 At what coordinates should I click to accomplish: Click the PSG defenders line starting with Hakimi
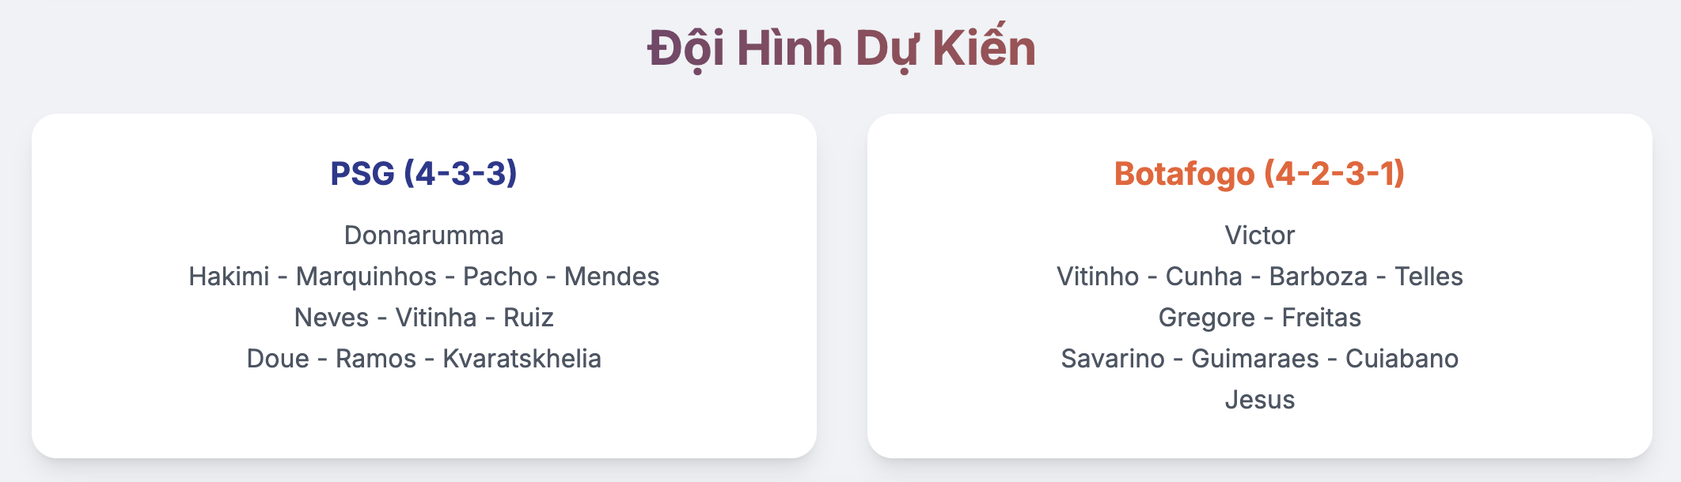click(x=423, y=277)
